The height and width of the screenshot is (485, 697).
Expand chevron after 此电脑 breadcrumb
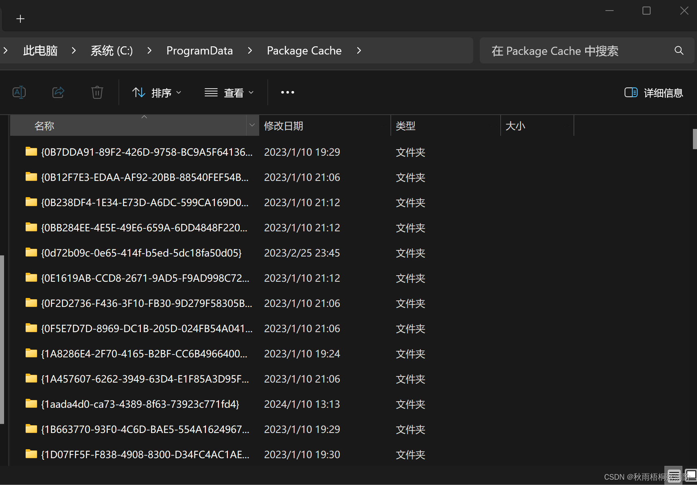point(74,50)
